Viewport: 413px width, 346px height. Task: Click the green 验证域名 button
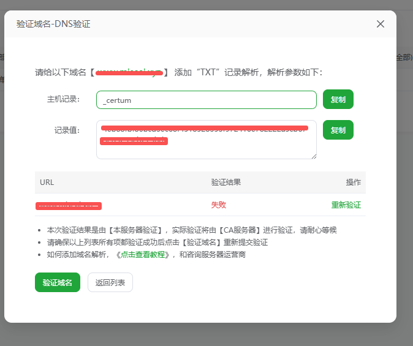pyautogui.click(x=58, y=282)
